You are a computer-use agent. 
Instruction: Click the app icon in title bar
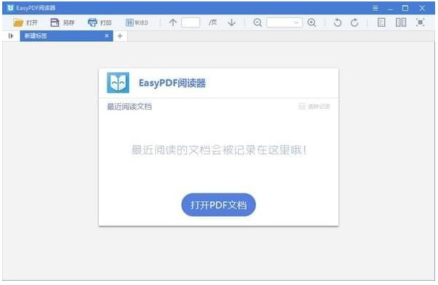tap(10, 8)
